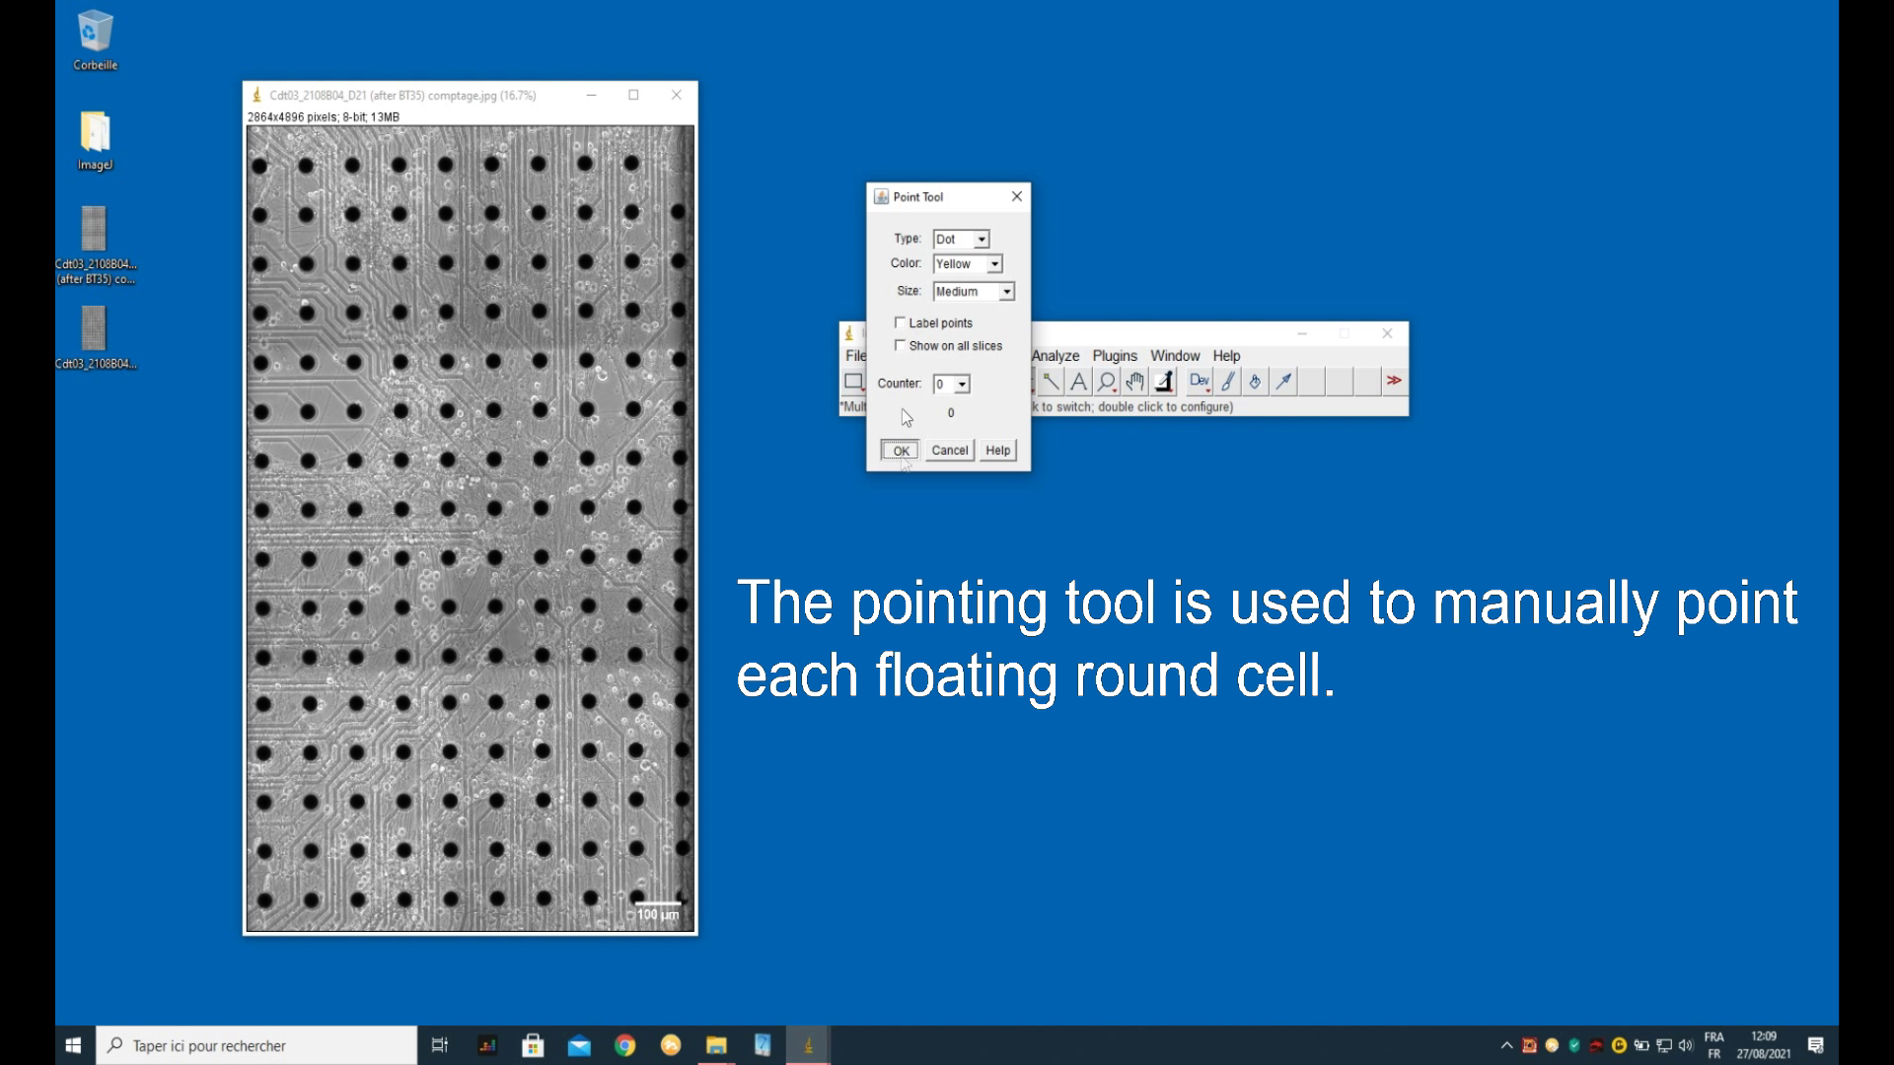Select the Magnifying glass zoom tool
1894x1065 pixels.
[1107, 382]
